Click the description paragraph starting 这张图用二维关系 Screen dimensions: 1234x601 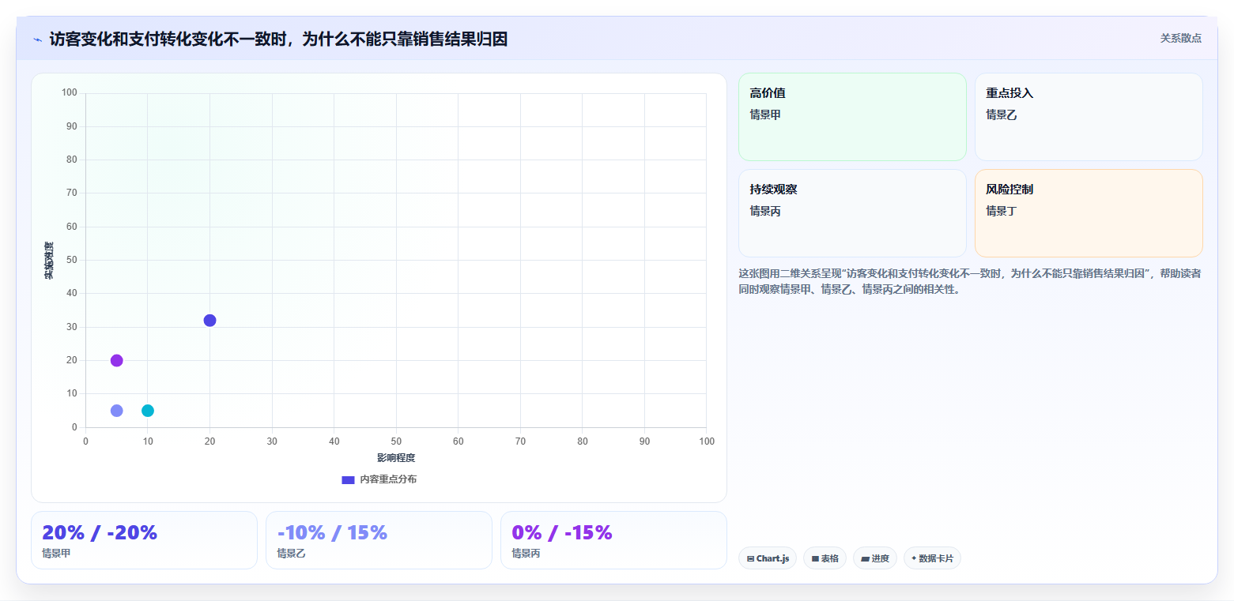tap(970, 281)
